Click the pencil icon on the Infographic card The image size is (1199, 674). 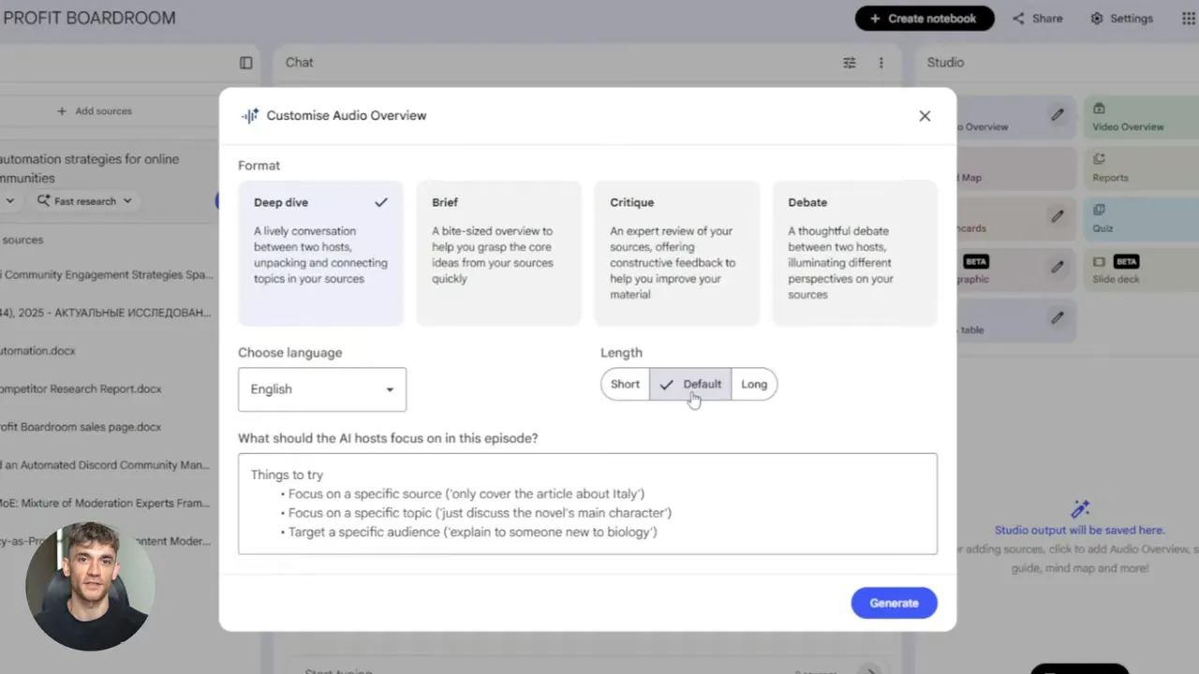point(1058,267)
